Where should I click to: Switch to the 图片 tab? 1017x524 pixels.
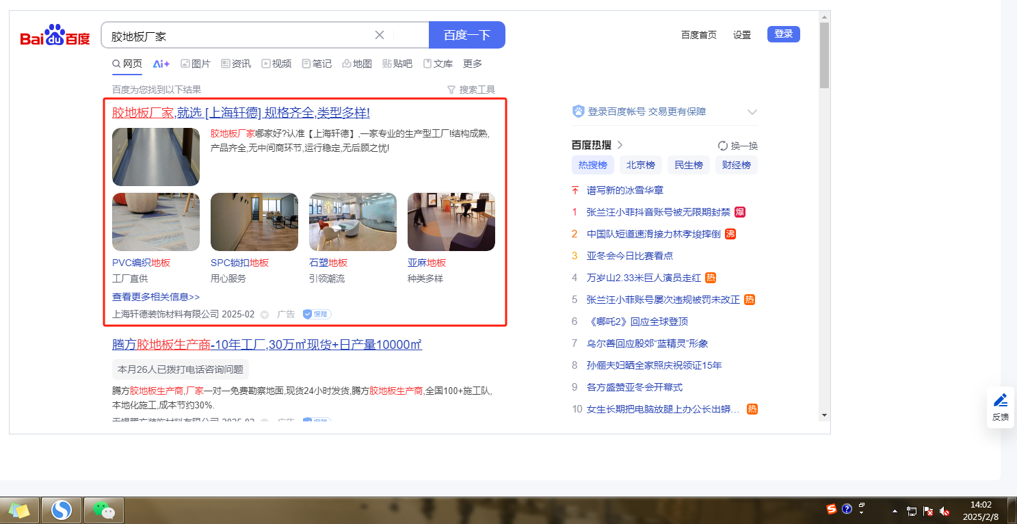pos(196,64)
